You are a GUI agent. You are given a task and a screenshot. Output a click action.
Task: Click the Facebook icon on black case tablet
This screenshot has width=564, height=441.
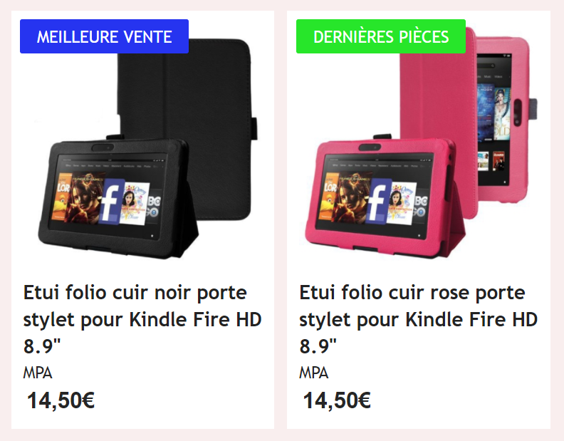point(110,202)
